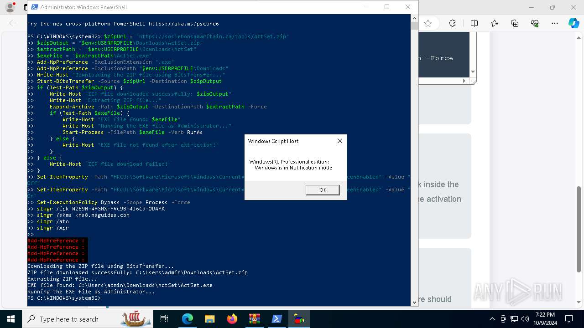Click 'EXE file found' output line
The image size is (584, 328).
click(120, 285)
